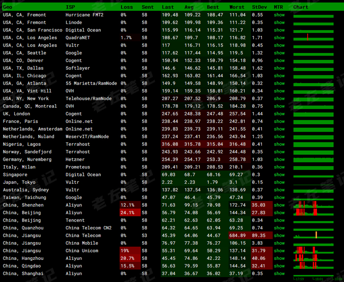Screen dimensions: 344x282
Task: Show MTR for Dallas Softlayer row
Action: pos(279,68)
